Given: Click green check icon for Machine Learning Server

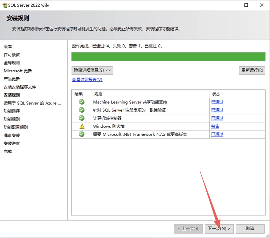Looking at the screenshot, I should click(x=81, y=102).
